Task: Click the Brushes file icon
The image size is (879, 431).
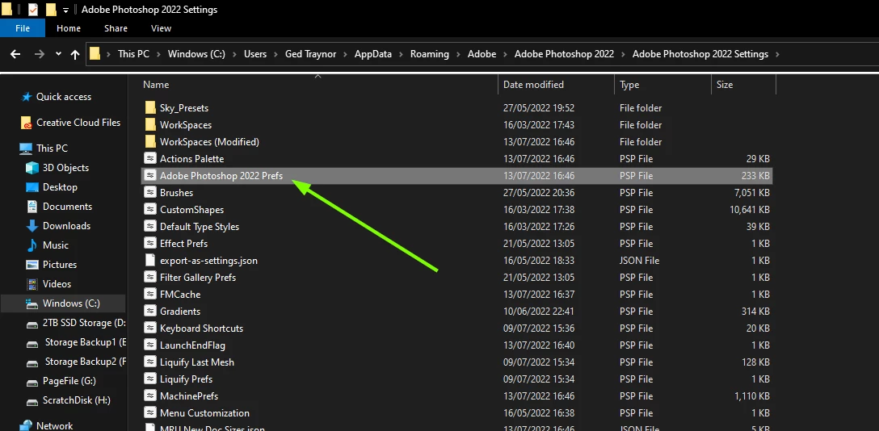Action: 149,193
